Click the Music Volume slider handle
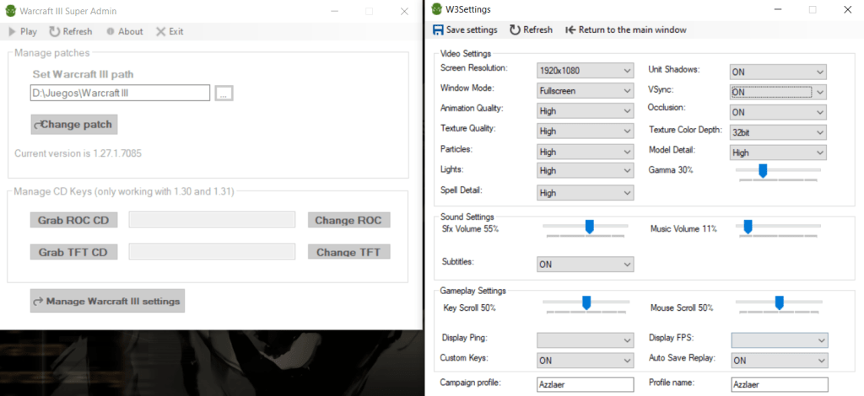Viewport: 864px width, 396px height. [x=748, y=226]
